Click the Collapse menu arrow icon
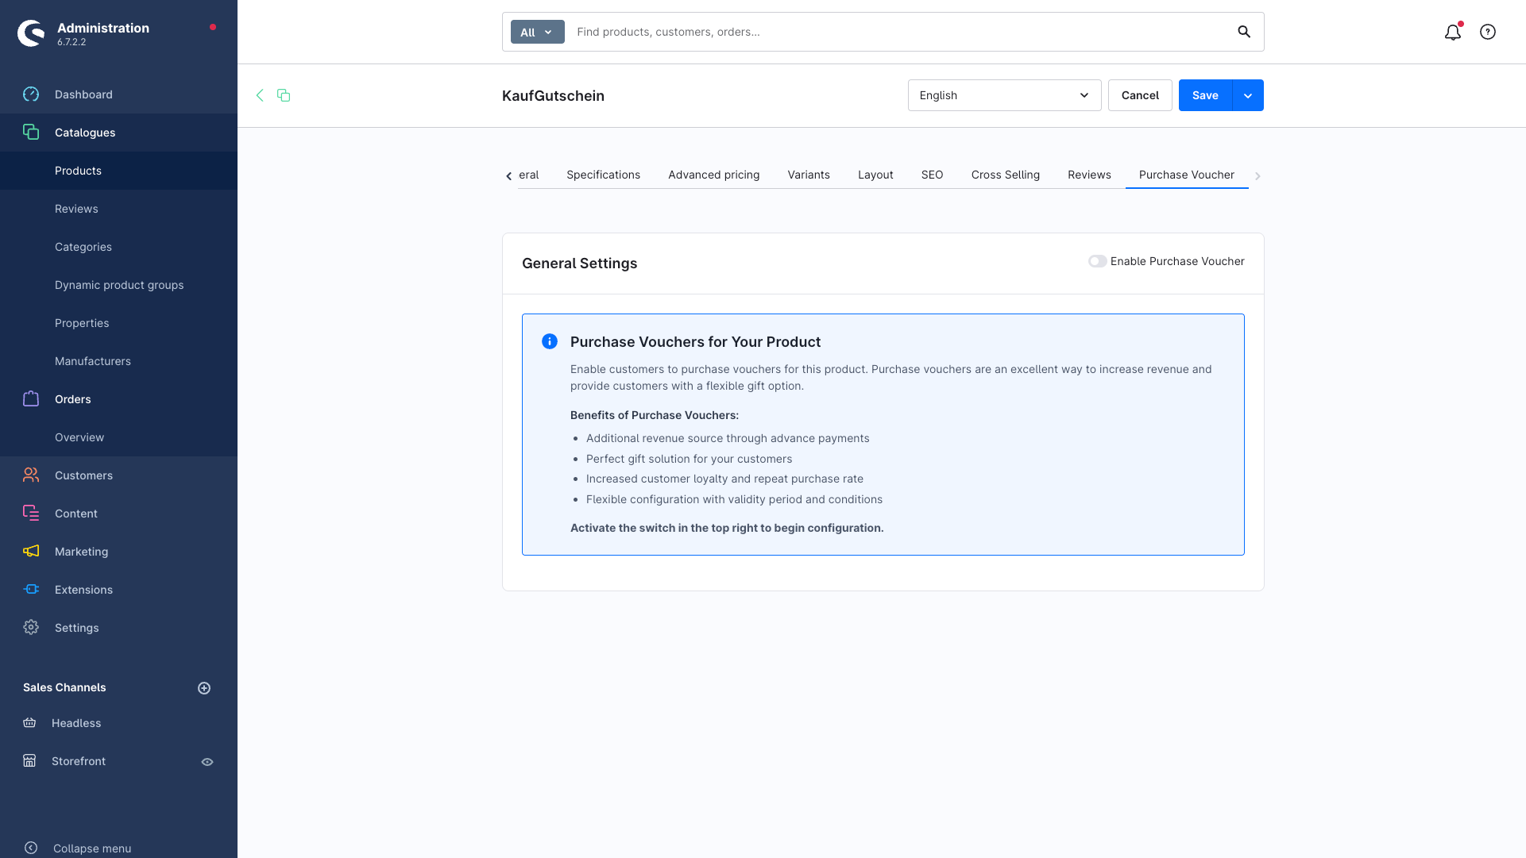 tap(31, 848)
